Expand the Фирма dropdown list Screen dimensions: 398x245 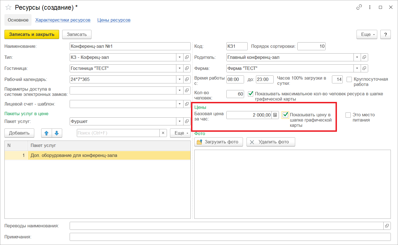357,68
